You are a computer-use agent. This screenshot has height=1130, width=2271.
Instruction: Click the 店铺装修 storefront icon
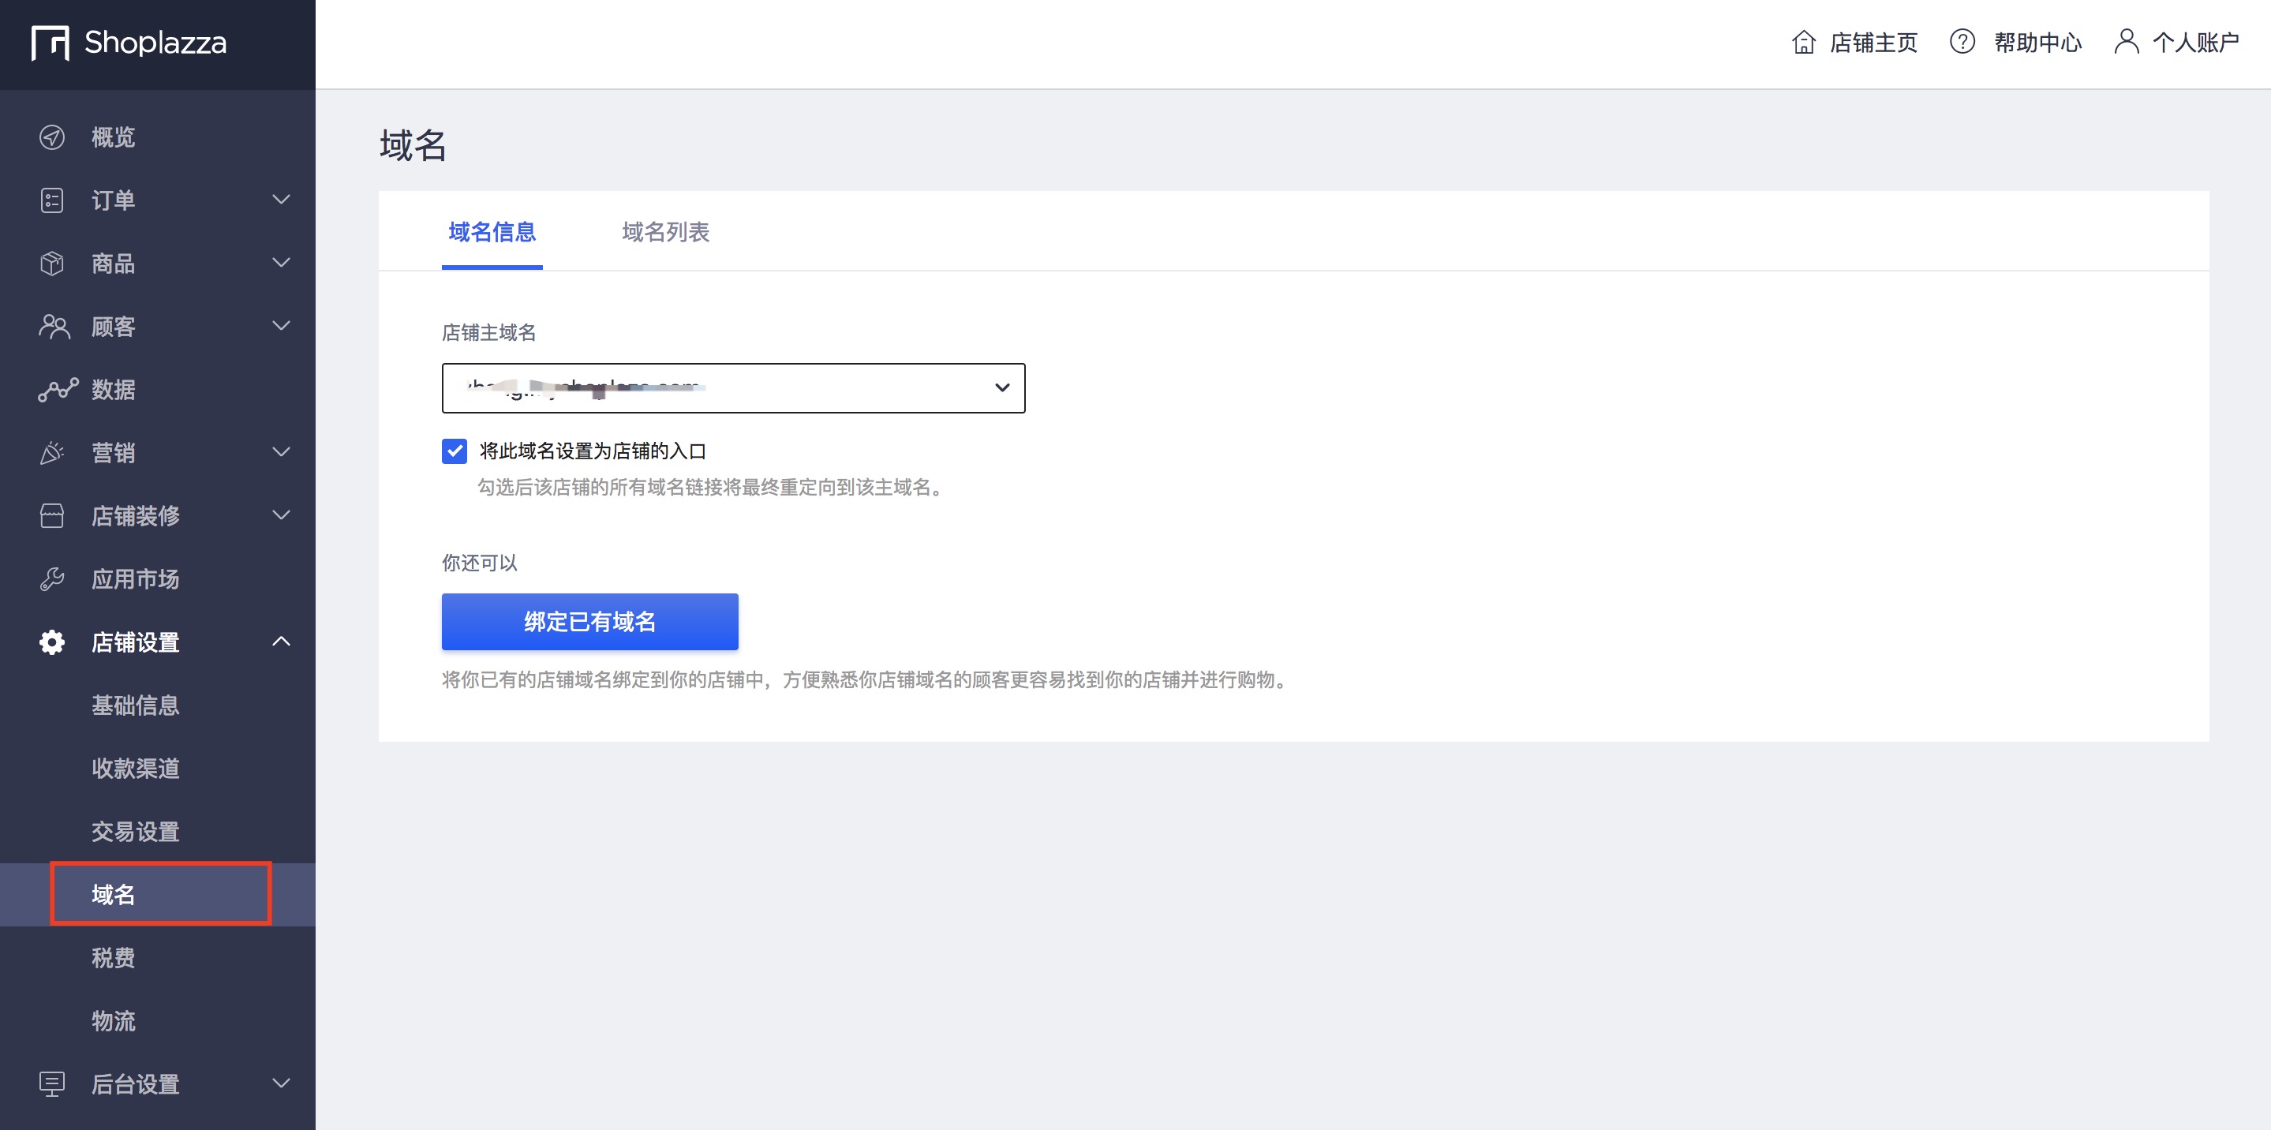(52, 515)
